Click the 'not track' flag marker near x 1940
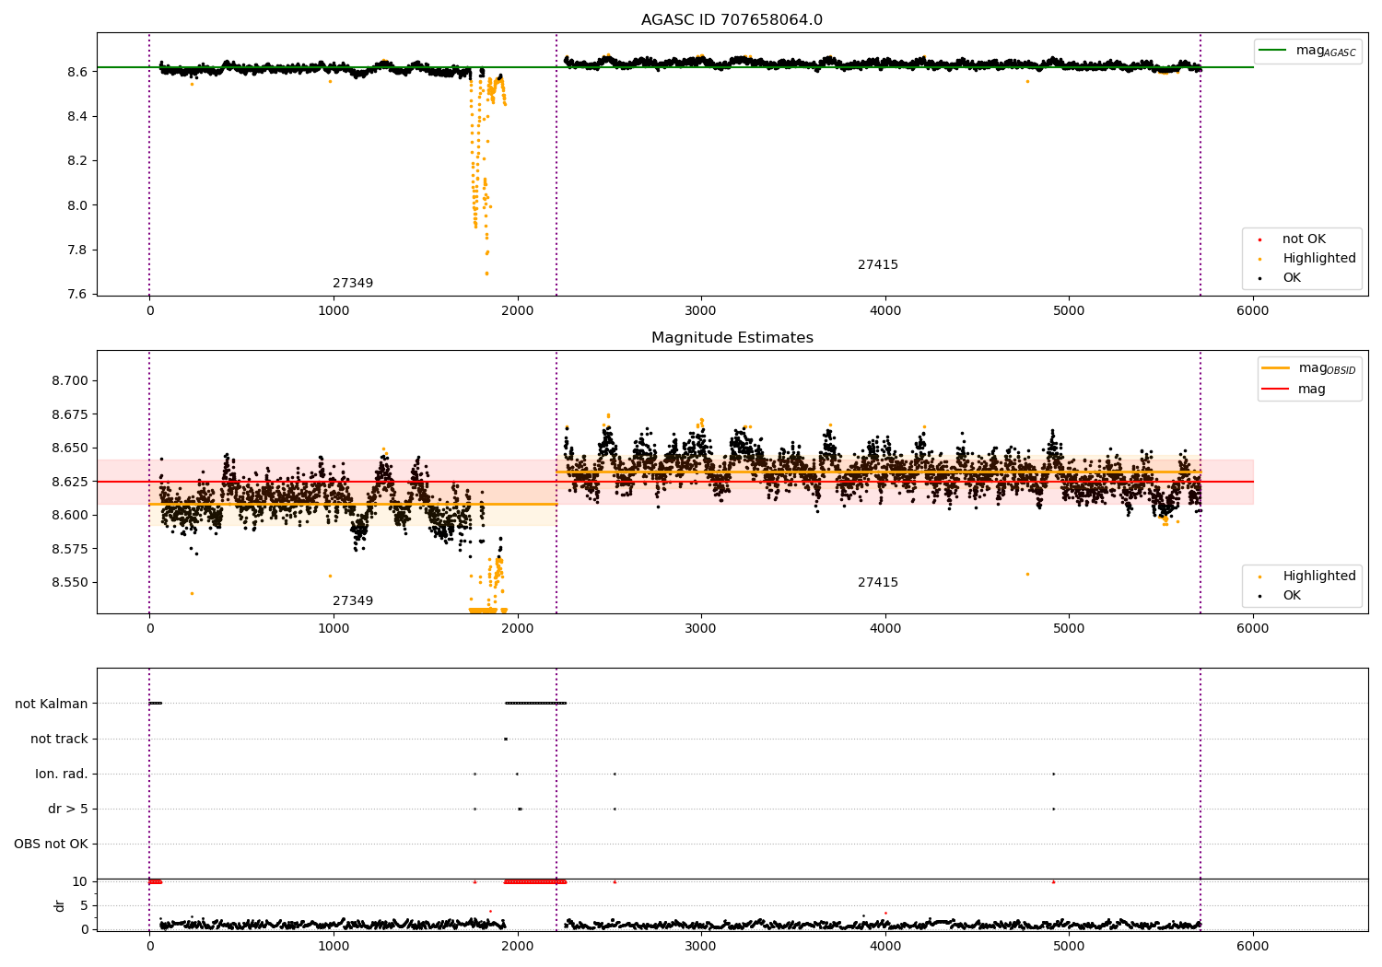This screenshot has width=1382, height=967. [506, 739]
